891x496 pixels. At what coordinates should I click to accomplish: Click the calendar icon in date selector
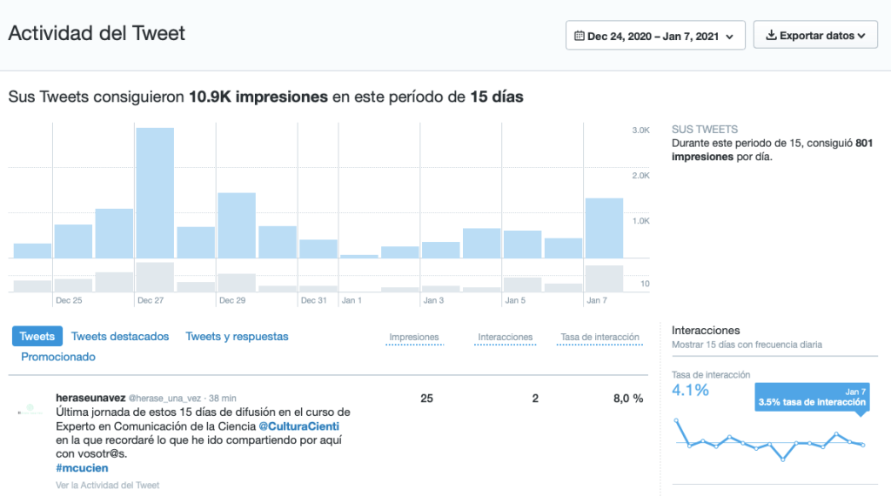580,37
